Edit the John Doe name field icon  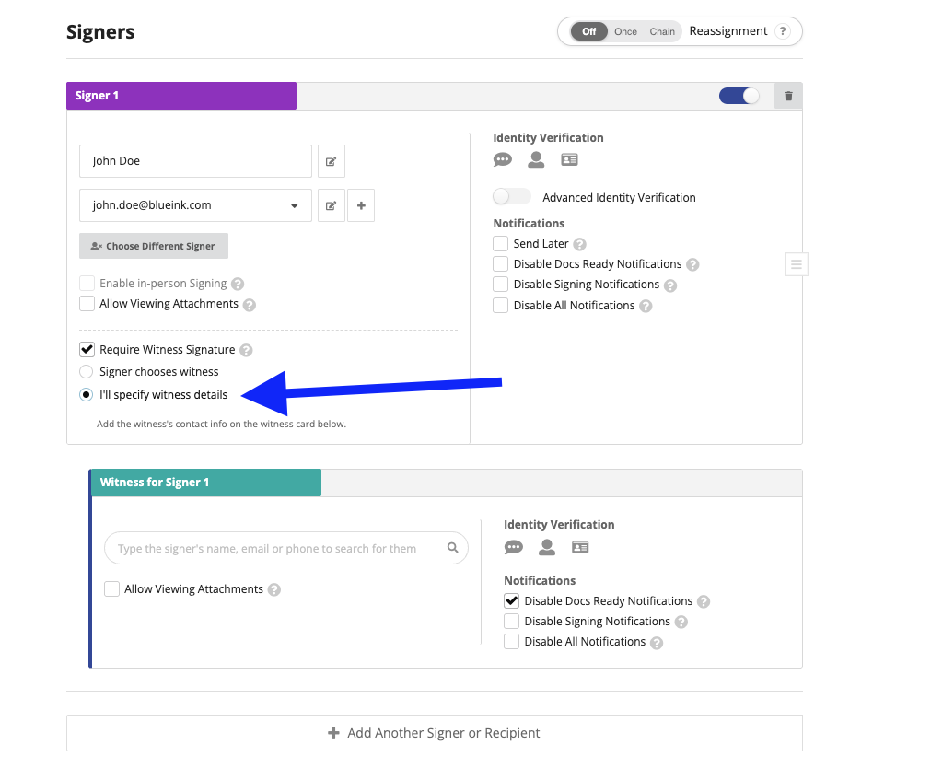point(331,161)
